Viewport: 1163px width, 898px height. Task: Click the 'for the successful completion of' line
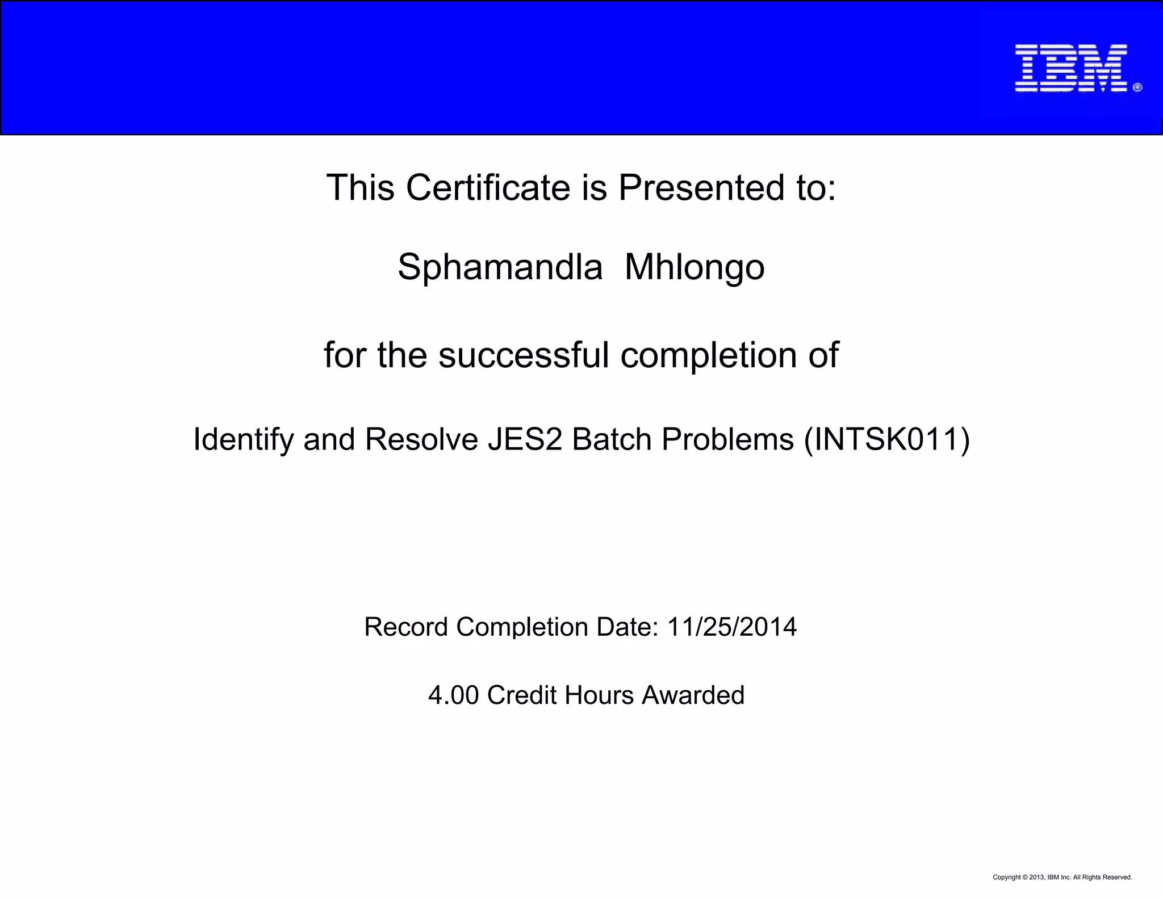coord(581,355)
